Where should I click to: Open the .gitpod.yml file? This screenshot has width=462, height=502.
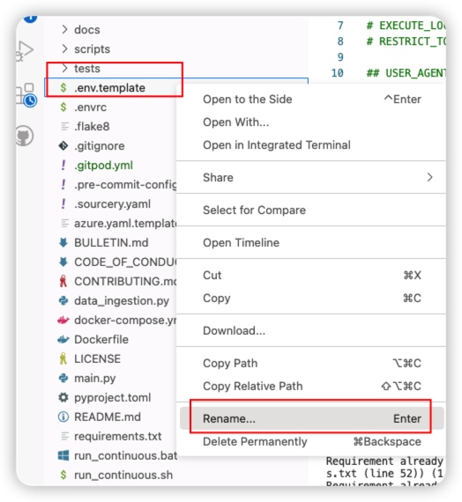[x=103, y=166]
